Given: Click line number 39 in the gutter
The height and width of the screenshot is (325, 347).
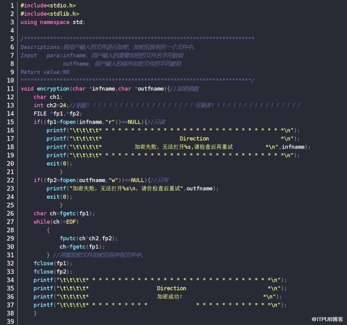Looking at the screenshot, I should point(11,321).
